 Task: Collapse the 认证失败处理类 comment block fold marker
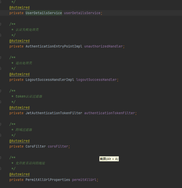click(0, 24)
